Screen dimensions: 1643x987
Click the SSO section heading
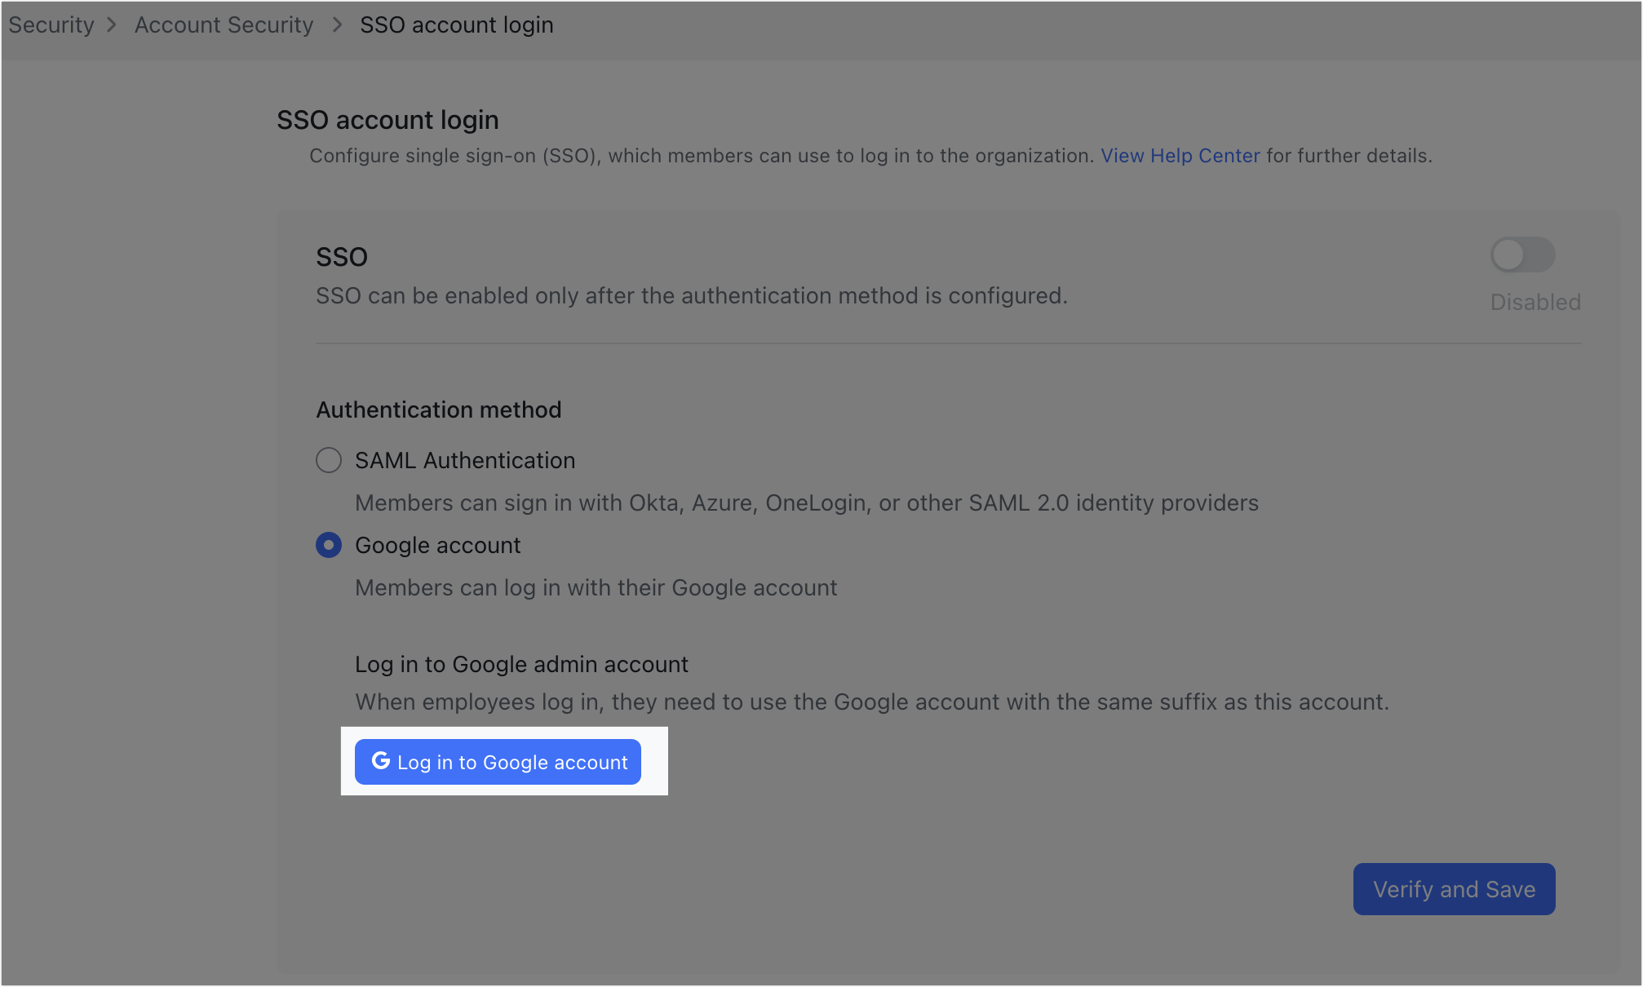pyautogui.click(x=342, y=256)
